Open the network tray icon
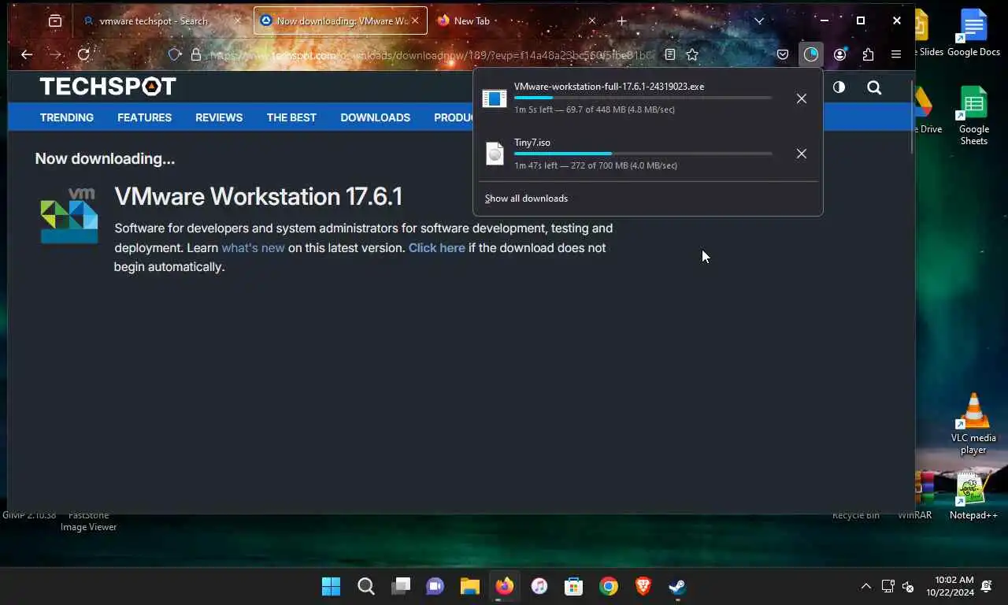The width and height of the screenshot is (1008, 605). (888, 586)
